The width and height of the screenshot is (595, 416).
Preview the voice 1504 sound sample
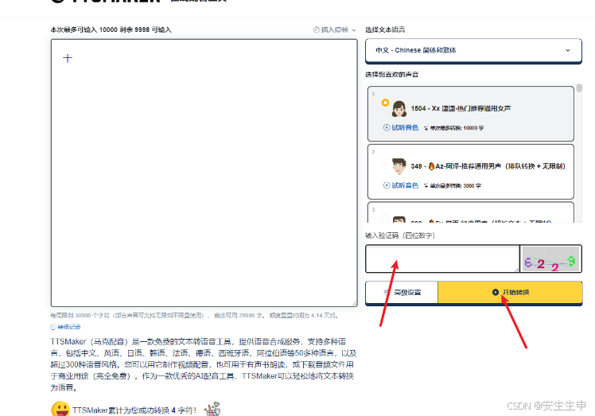(401, 127)
